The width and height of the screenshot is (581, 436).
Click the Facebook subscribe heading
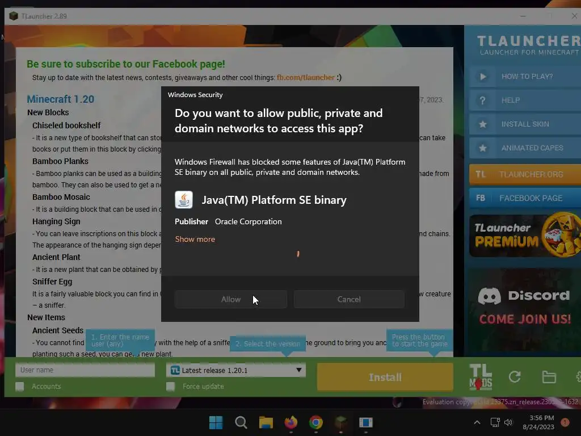pyautogui.click(x=125, y=64)
